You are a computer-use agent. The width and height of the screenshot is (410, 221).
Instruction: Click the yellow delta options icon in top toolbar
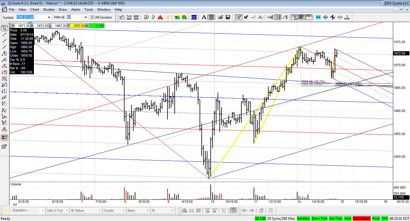[167, 17]
